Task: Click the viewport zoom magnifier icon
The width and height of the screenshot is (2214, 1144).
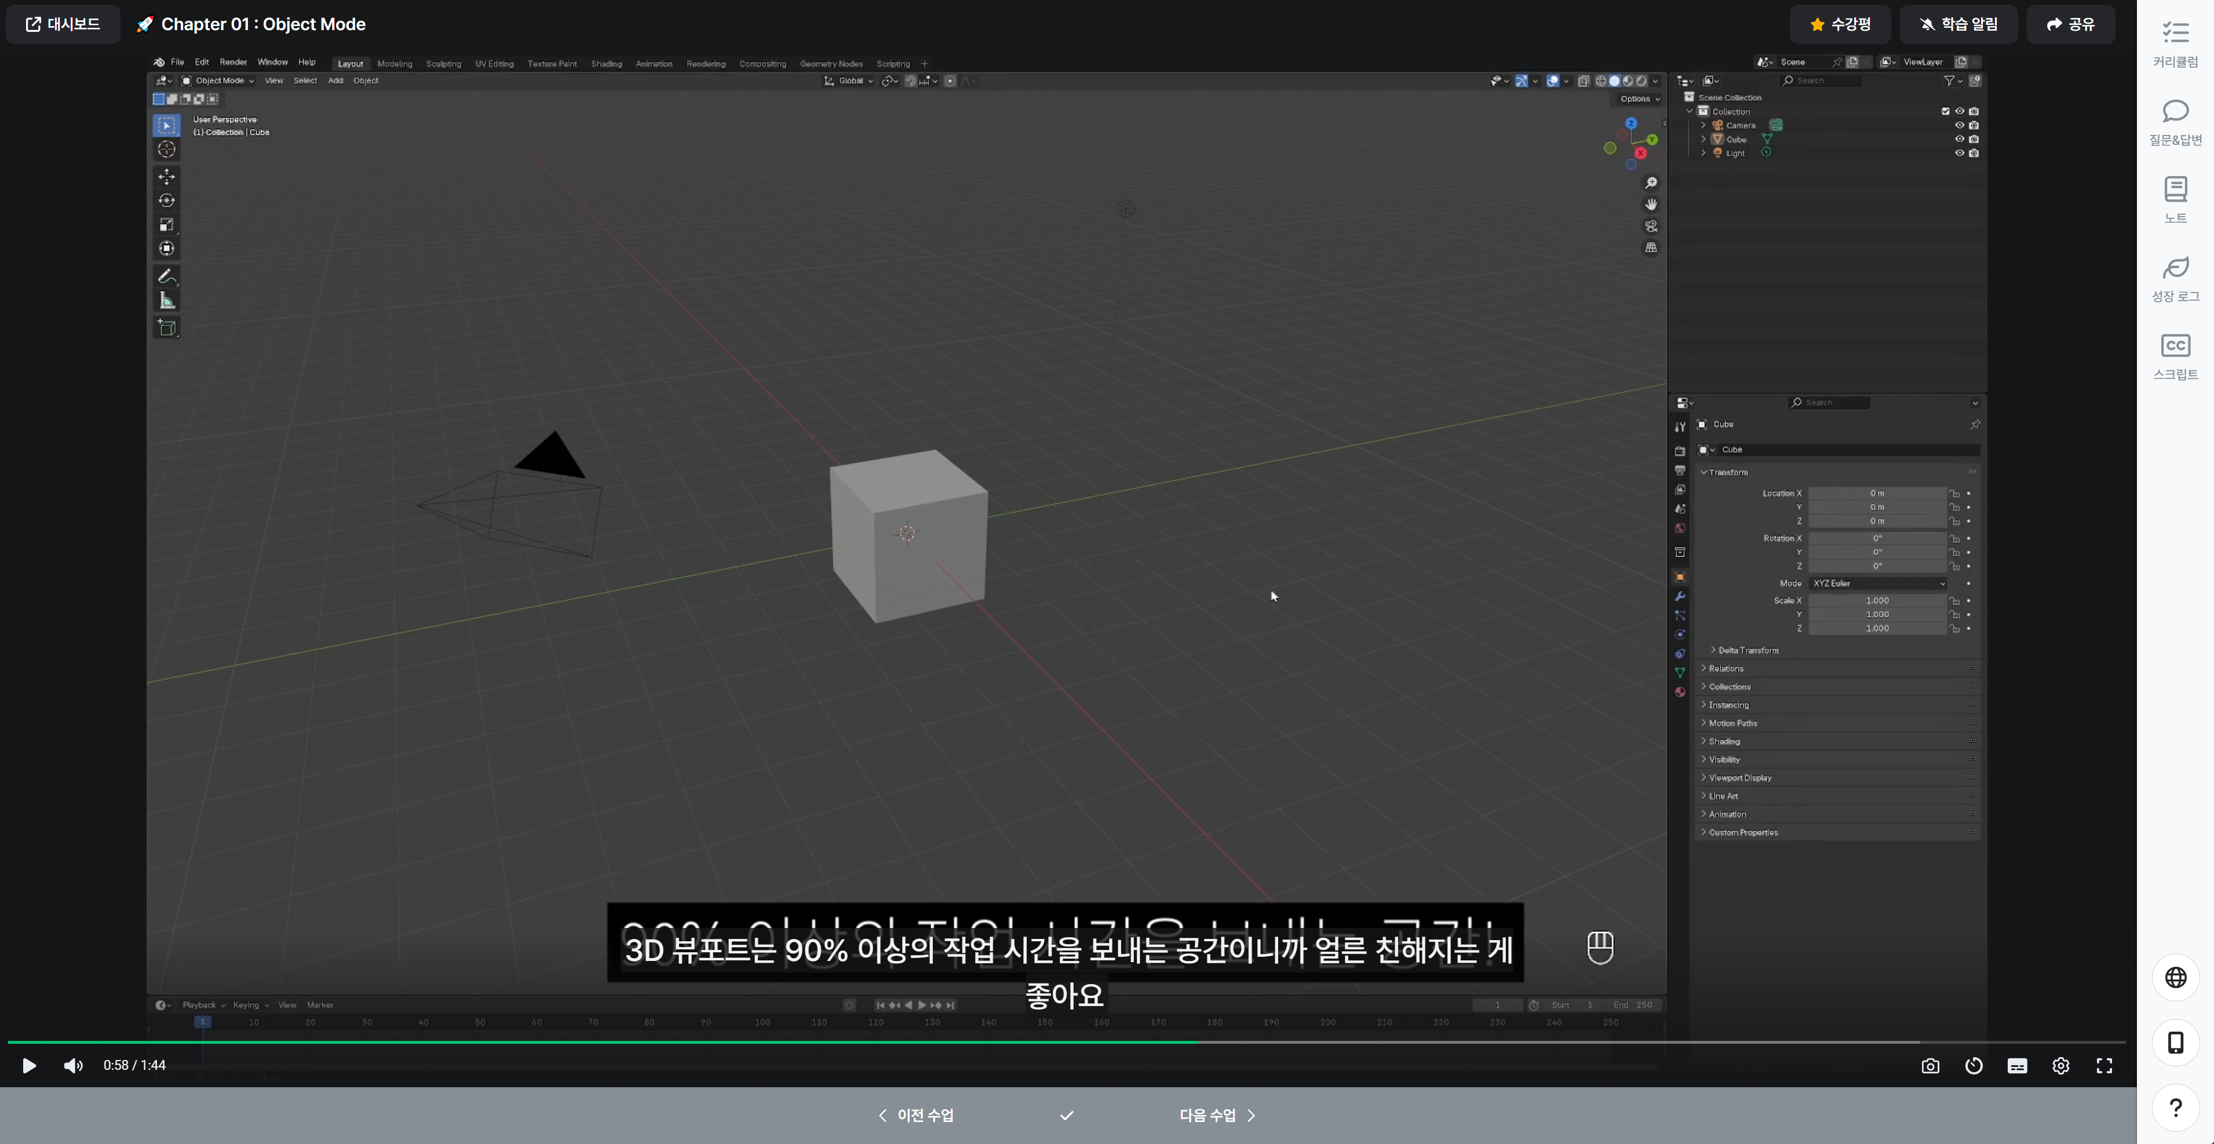Action: pos(1651,183)
